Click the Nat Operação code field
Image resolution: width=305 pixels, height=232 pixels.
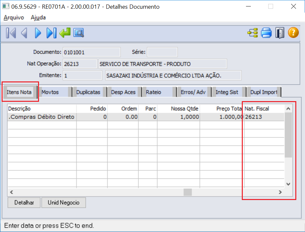tap(80, 64)
